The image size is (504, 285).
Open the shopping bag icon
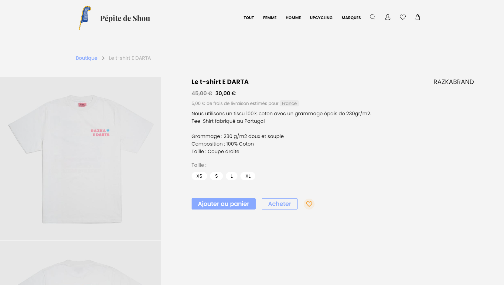[418, 17]
